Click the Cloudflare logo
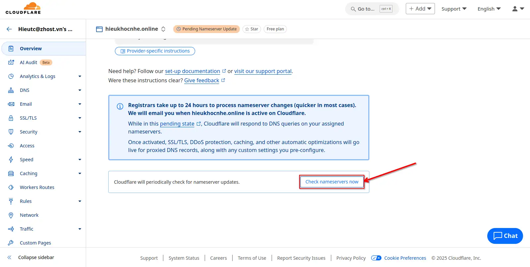 coord(23,9)
